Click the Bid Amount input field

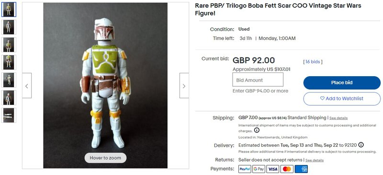click(258, 80)
